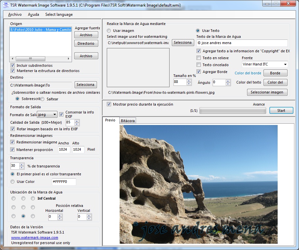Click the Alto 1024 field
This screenshot has height=250, width=299.
[78, 149]
